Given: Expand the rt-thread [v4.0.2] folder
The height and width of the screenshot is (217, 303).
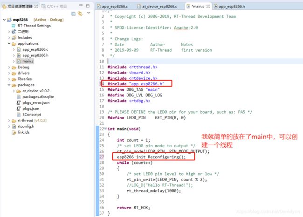Looking at the screenshot, I should click(9, 121).
